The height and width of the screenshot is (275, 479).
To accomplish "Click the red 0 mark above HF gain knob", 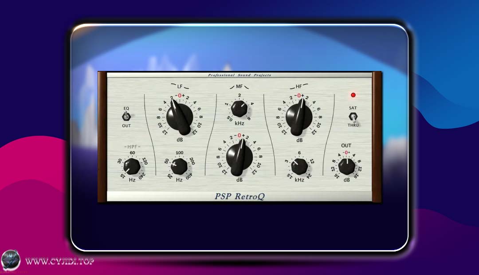I will (299, 96).
